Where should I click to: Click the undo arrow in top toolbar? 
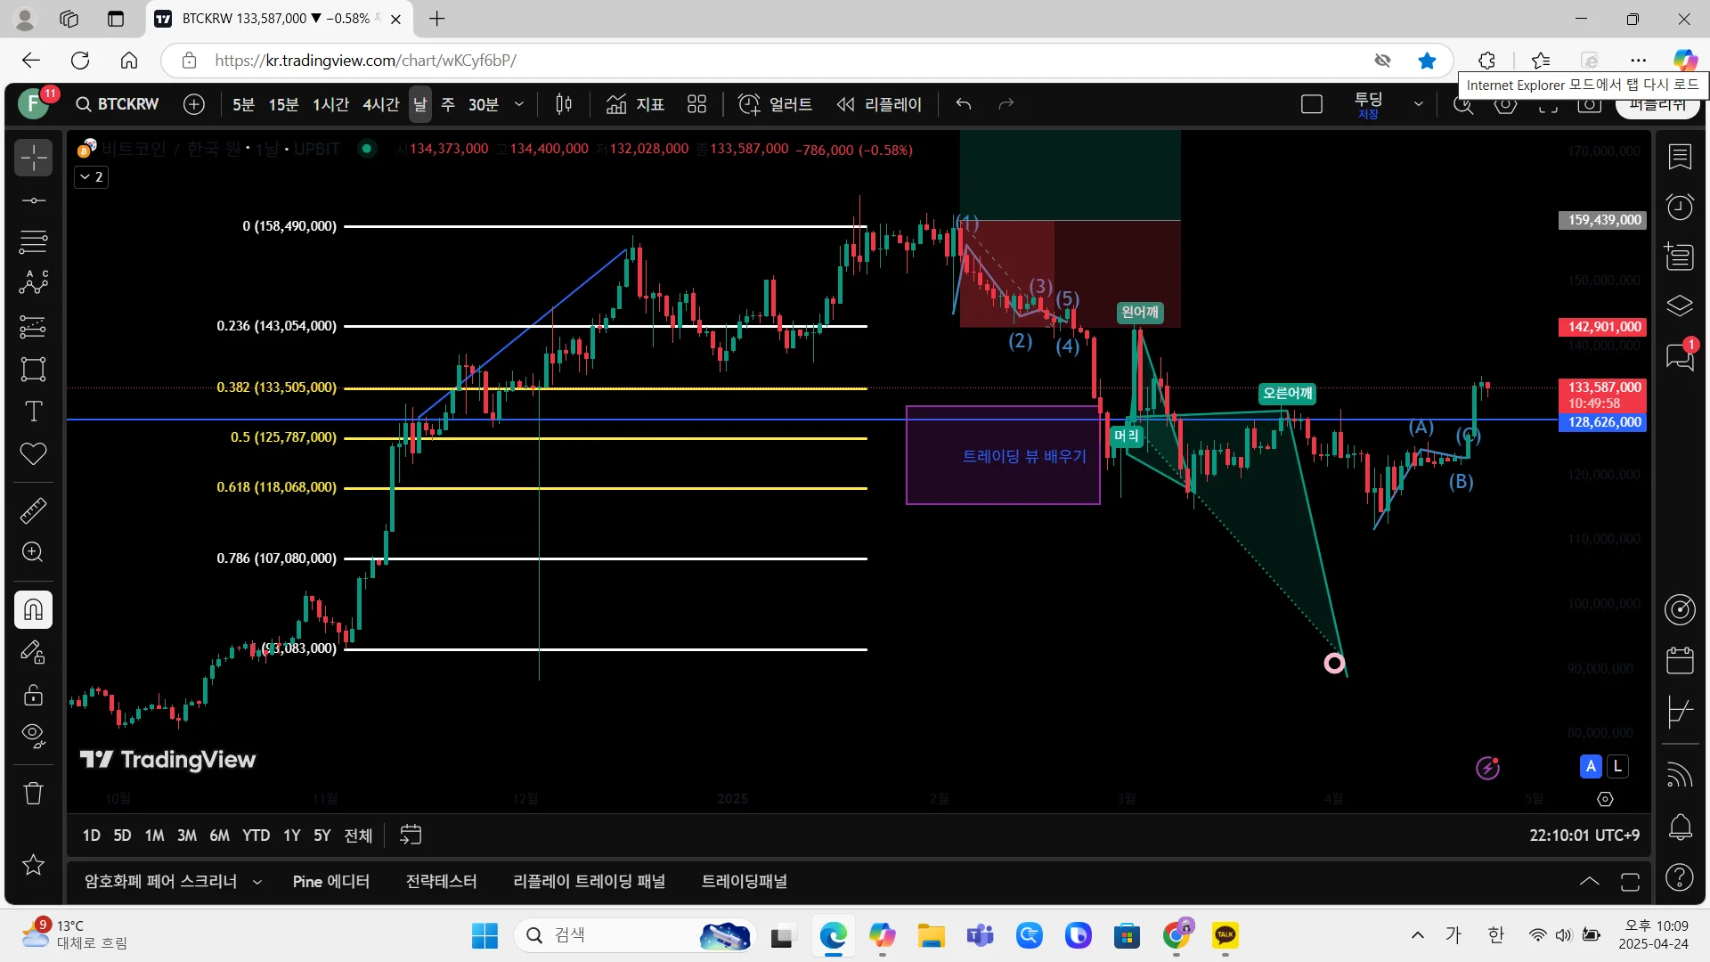pyautogui.click(x=963, y=104)
